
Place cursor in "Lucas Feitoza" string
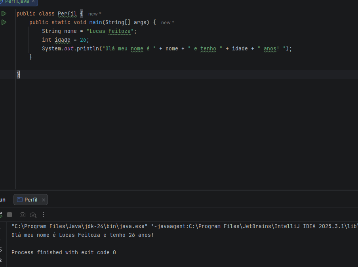(x=111, y=31)
